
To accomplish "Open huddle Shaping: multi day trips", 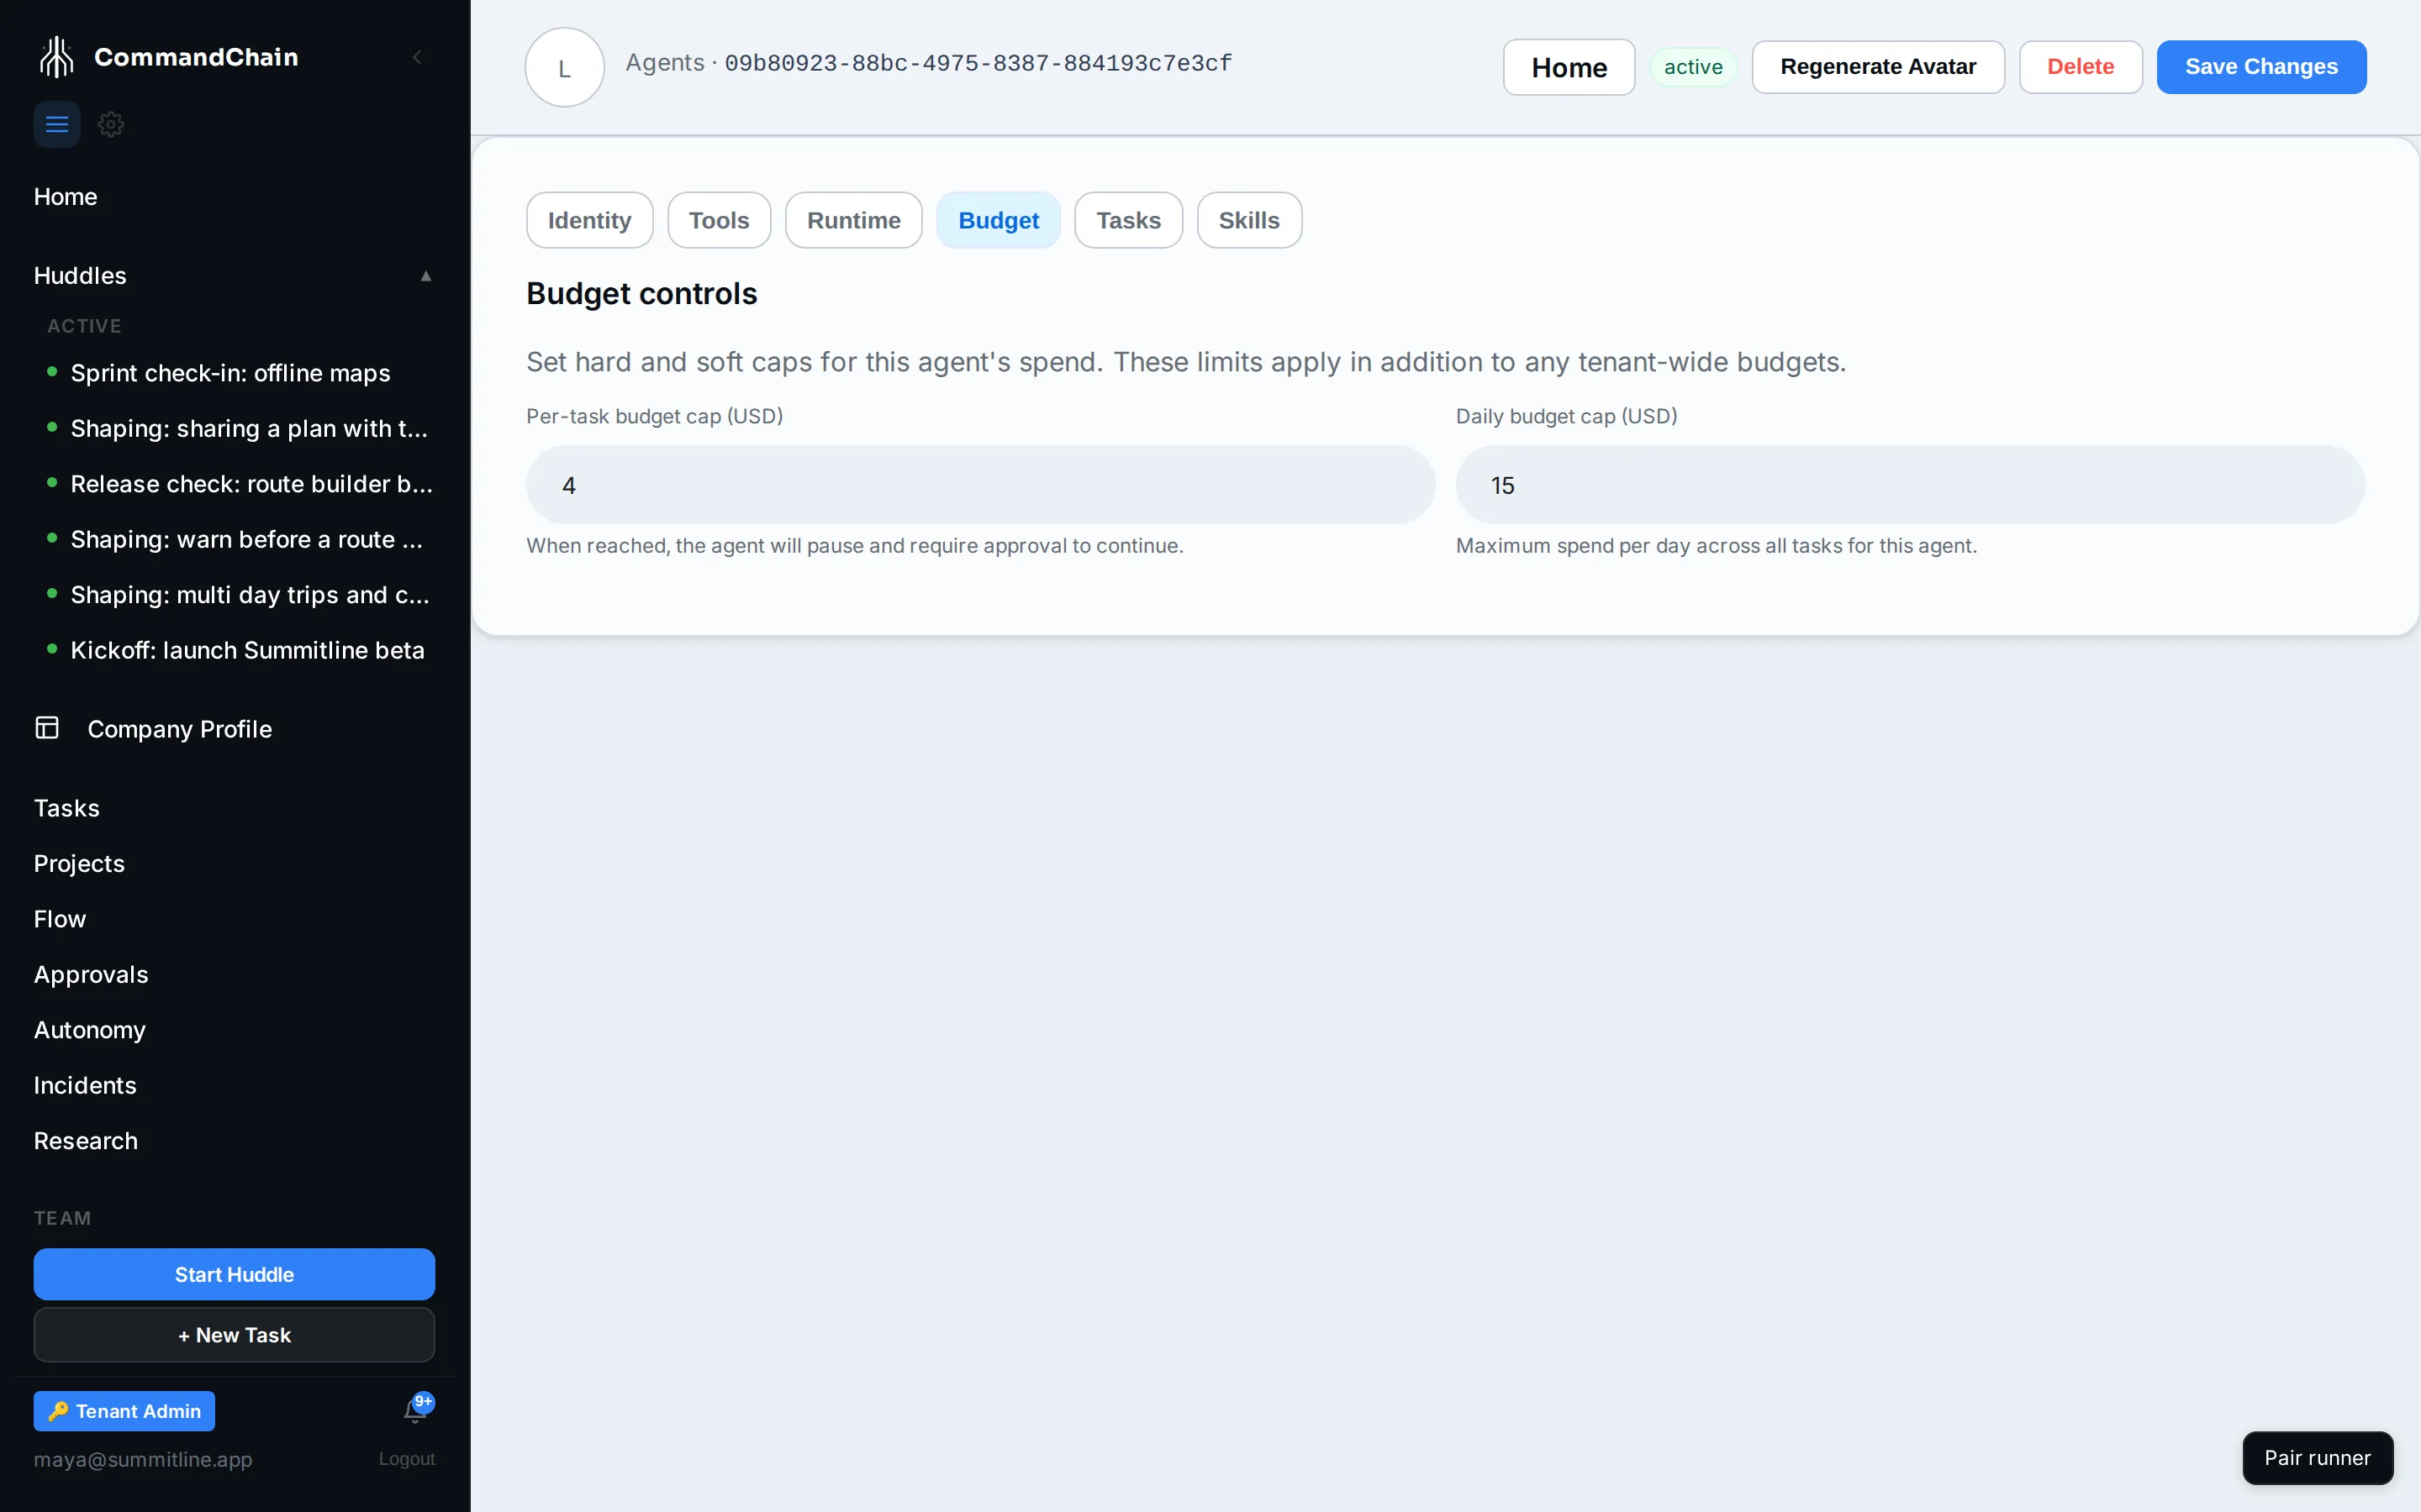I will 251,595.
